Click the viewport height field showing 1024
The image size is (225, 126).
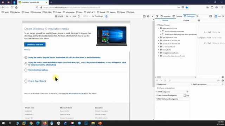[x=74, y=16]
